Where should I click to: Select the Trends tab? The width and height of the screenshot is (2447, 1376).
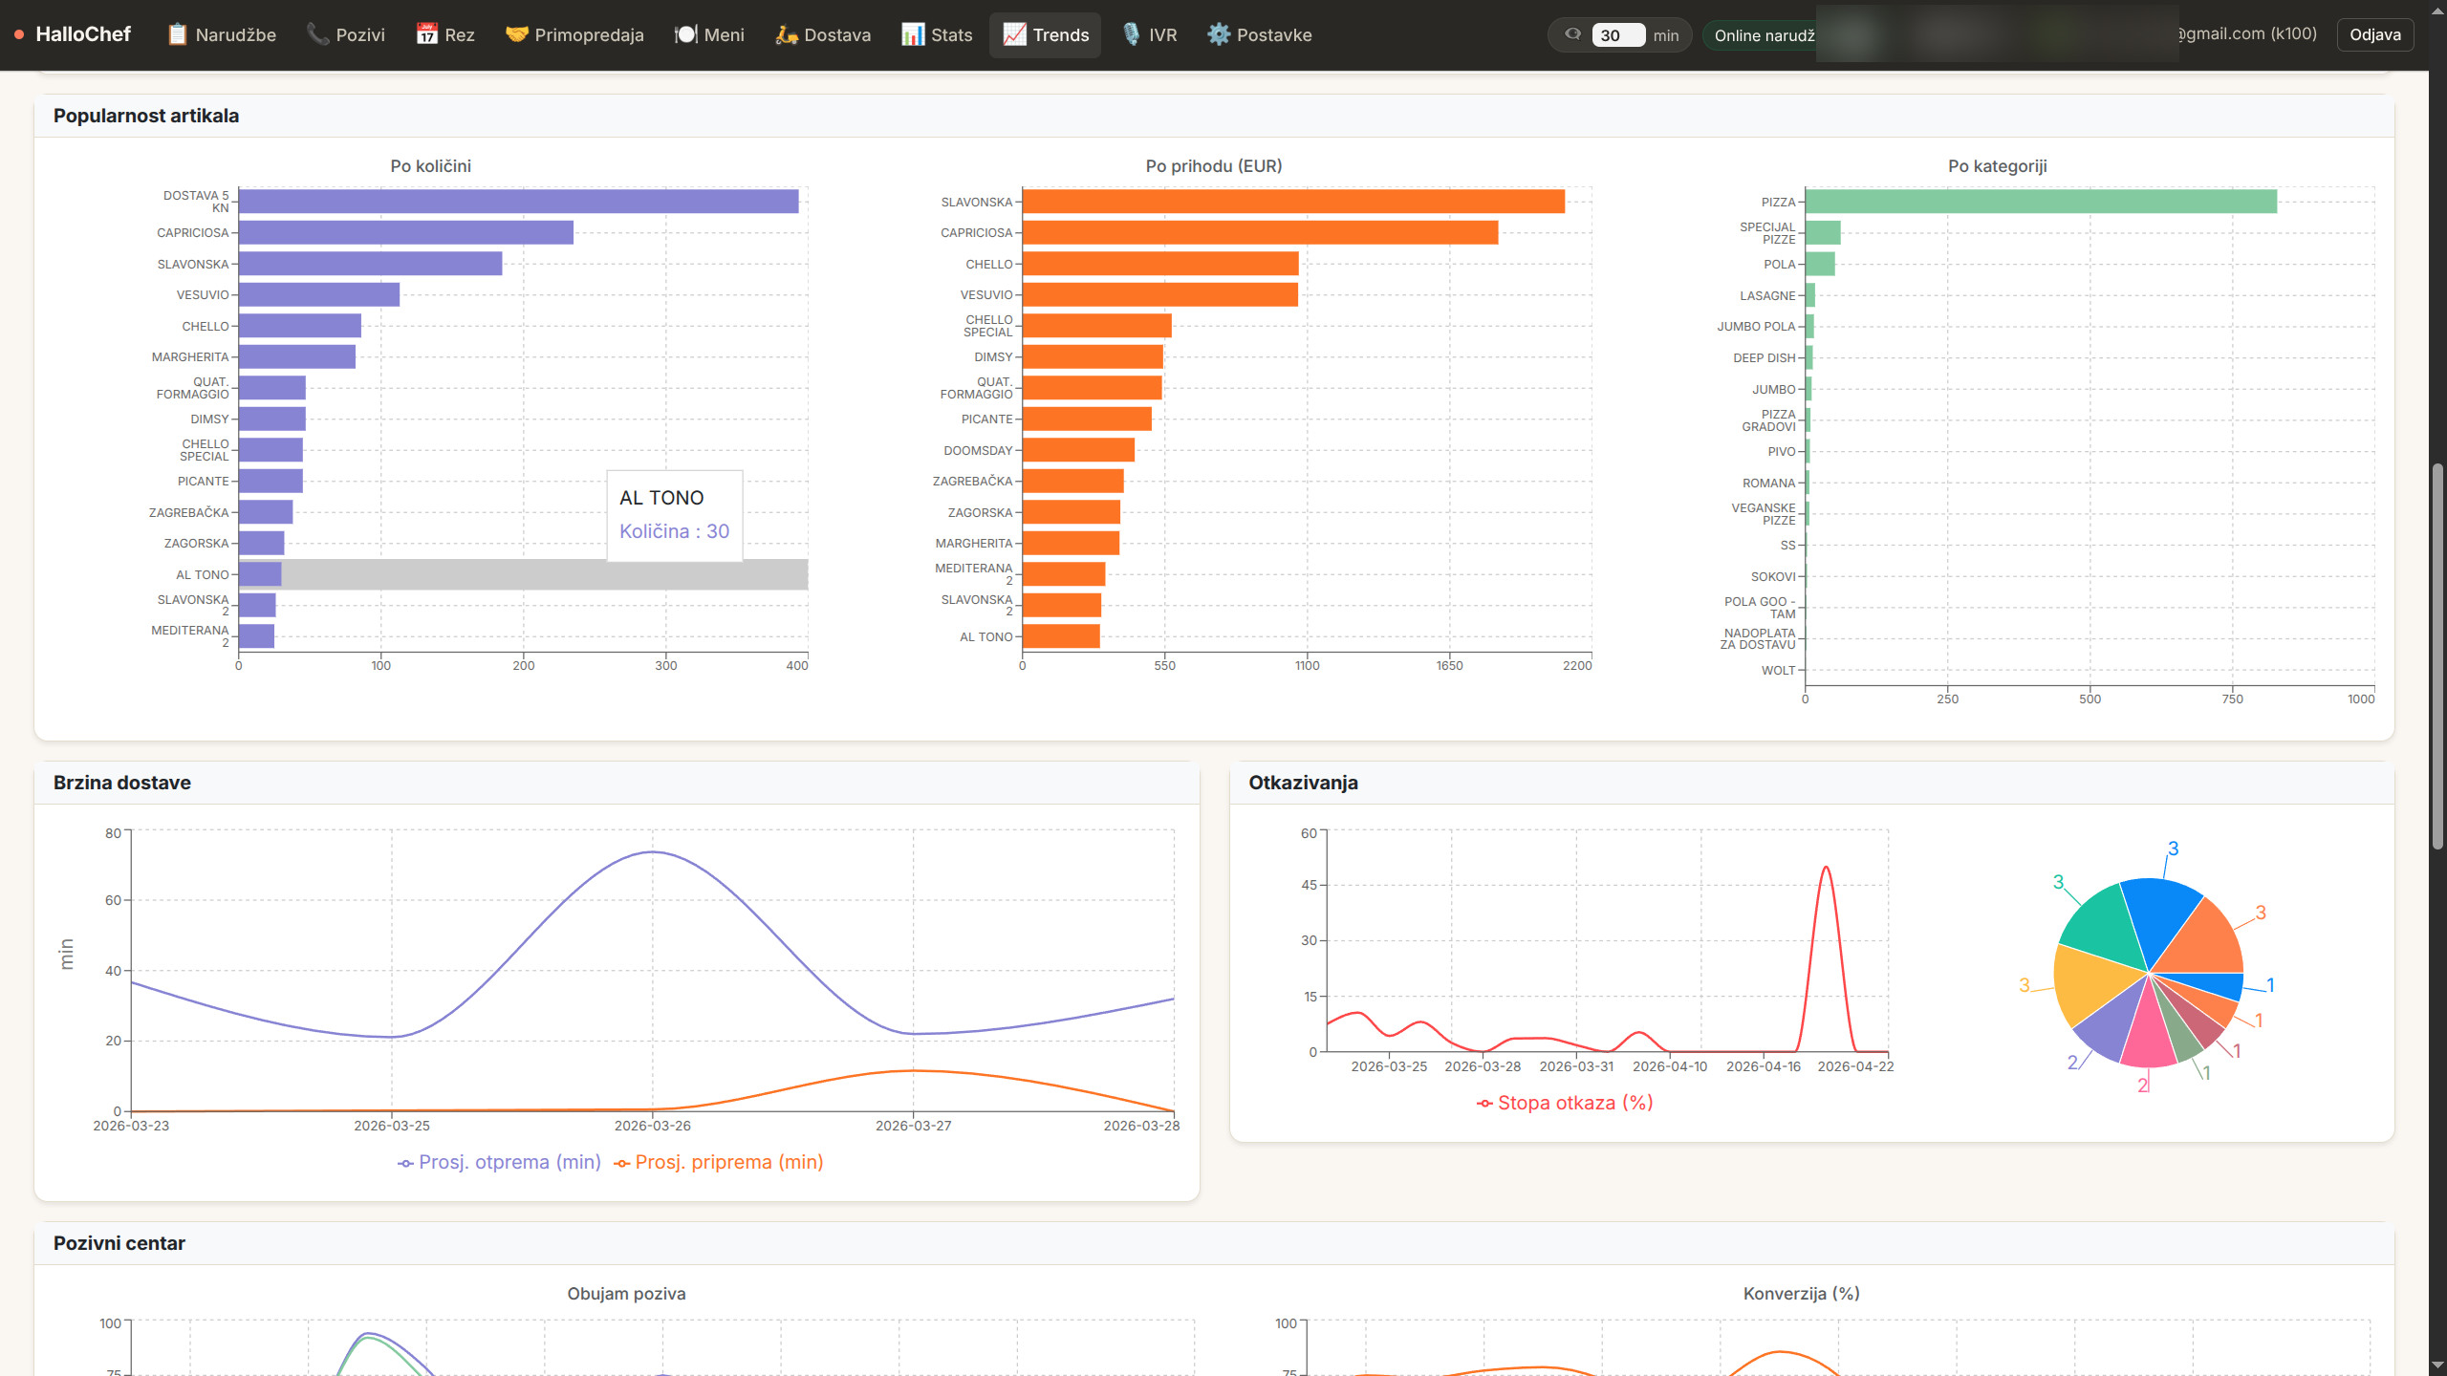tap(1045, 34)
